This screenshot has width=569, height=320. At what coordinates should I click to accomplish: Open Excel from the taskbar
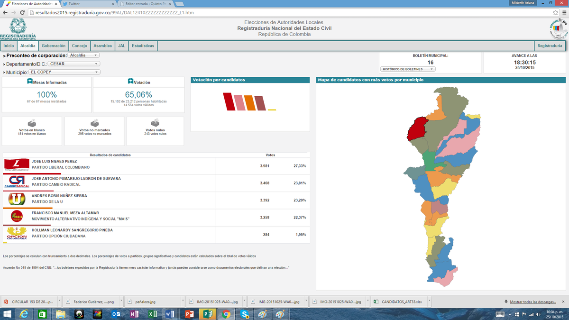(x=152, y=314)
